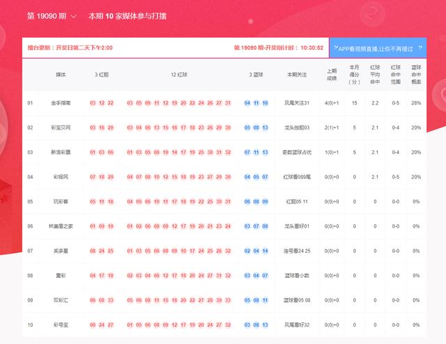This screenshot has width=446, height=344.
Task: Select red ball 32 in row 10
Action: click(x=228, y=325)
